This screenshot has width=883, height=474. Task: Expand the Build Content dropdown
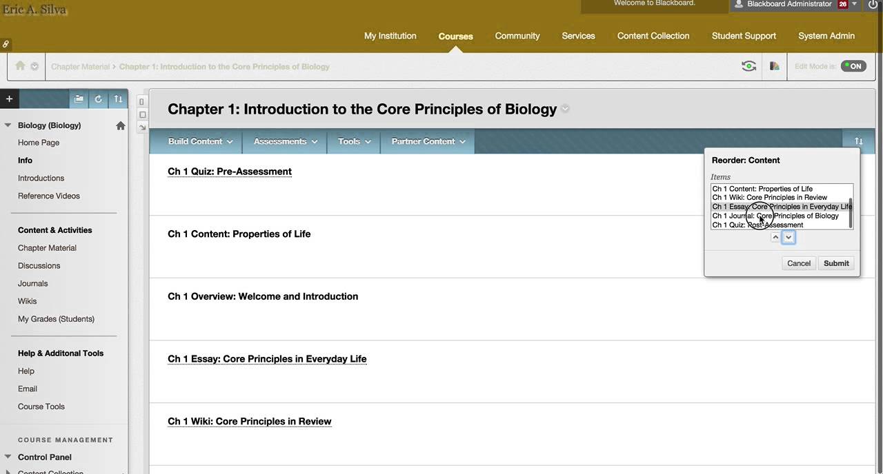(200, 141)
